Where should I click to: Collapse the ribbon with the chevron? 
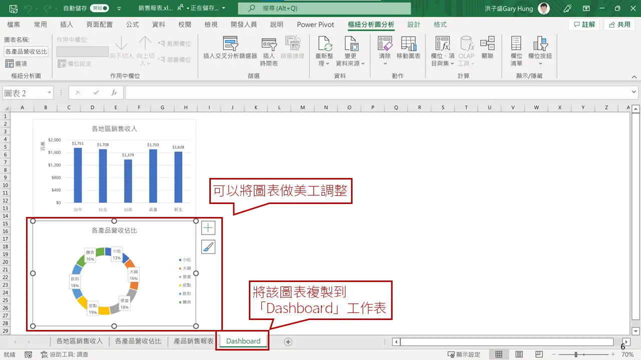[634, 76]
